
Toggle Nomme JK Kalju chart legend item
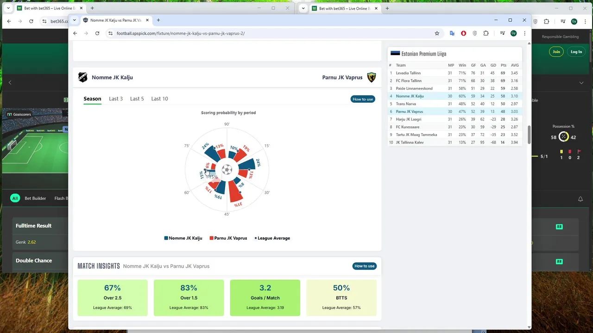(x=183, y=238)
